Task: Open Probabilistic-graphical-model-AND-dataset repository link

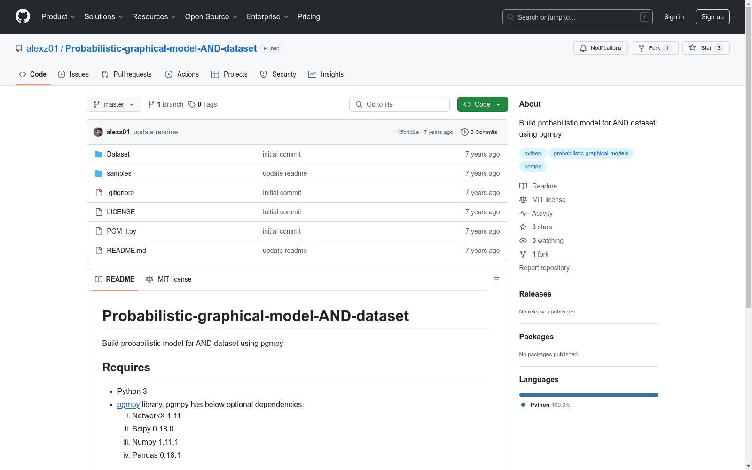Action: click(161, 48)
